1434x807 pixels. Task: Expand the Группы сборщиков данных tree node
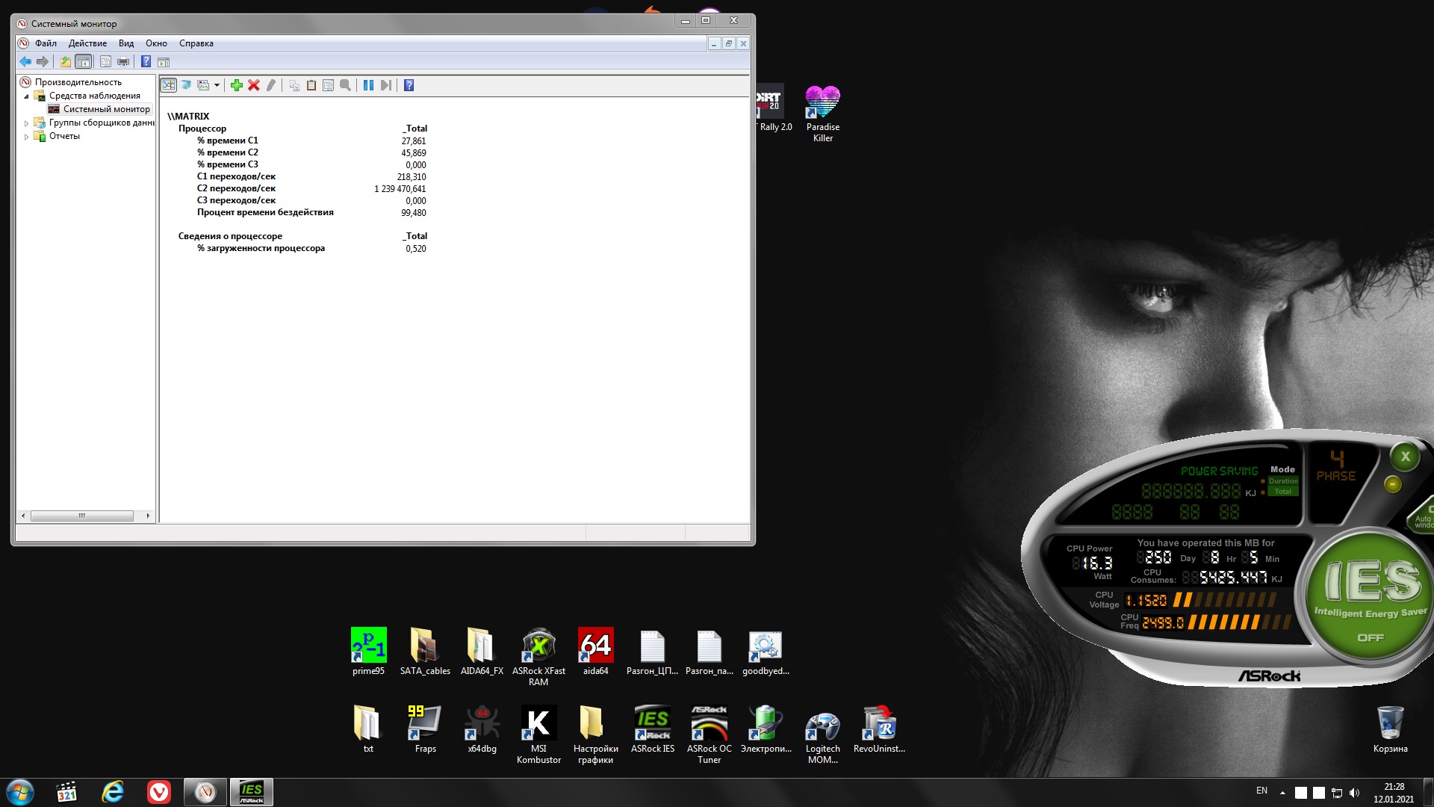pyautogui.click(x=27, y=123)
